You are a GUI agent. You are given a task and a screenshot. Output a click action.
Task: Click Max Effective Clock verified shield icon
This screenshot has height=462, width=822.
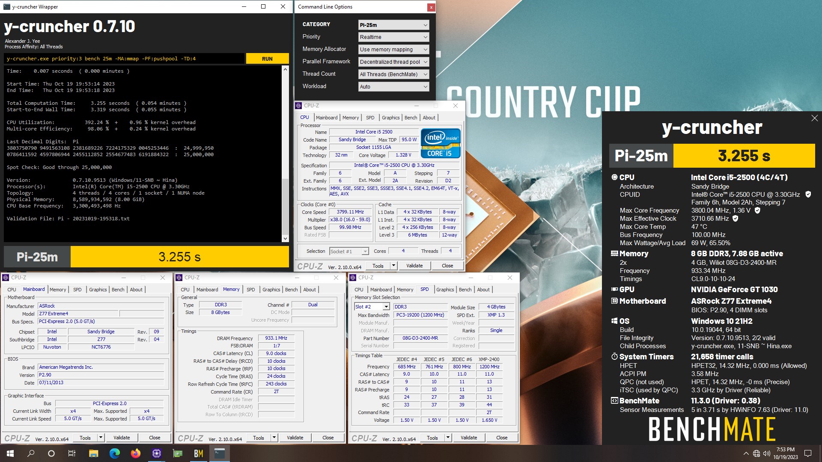tap(736, 219)
